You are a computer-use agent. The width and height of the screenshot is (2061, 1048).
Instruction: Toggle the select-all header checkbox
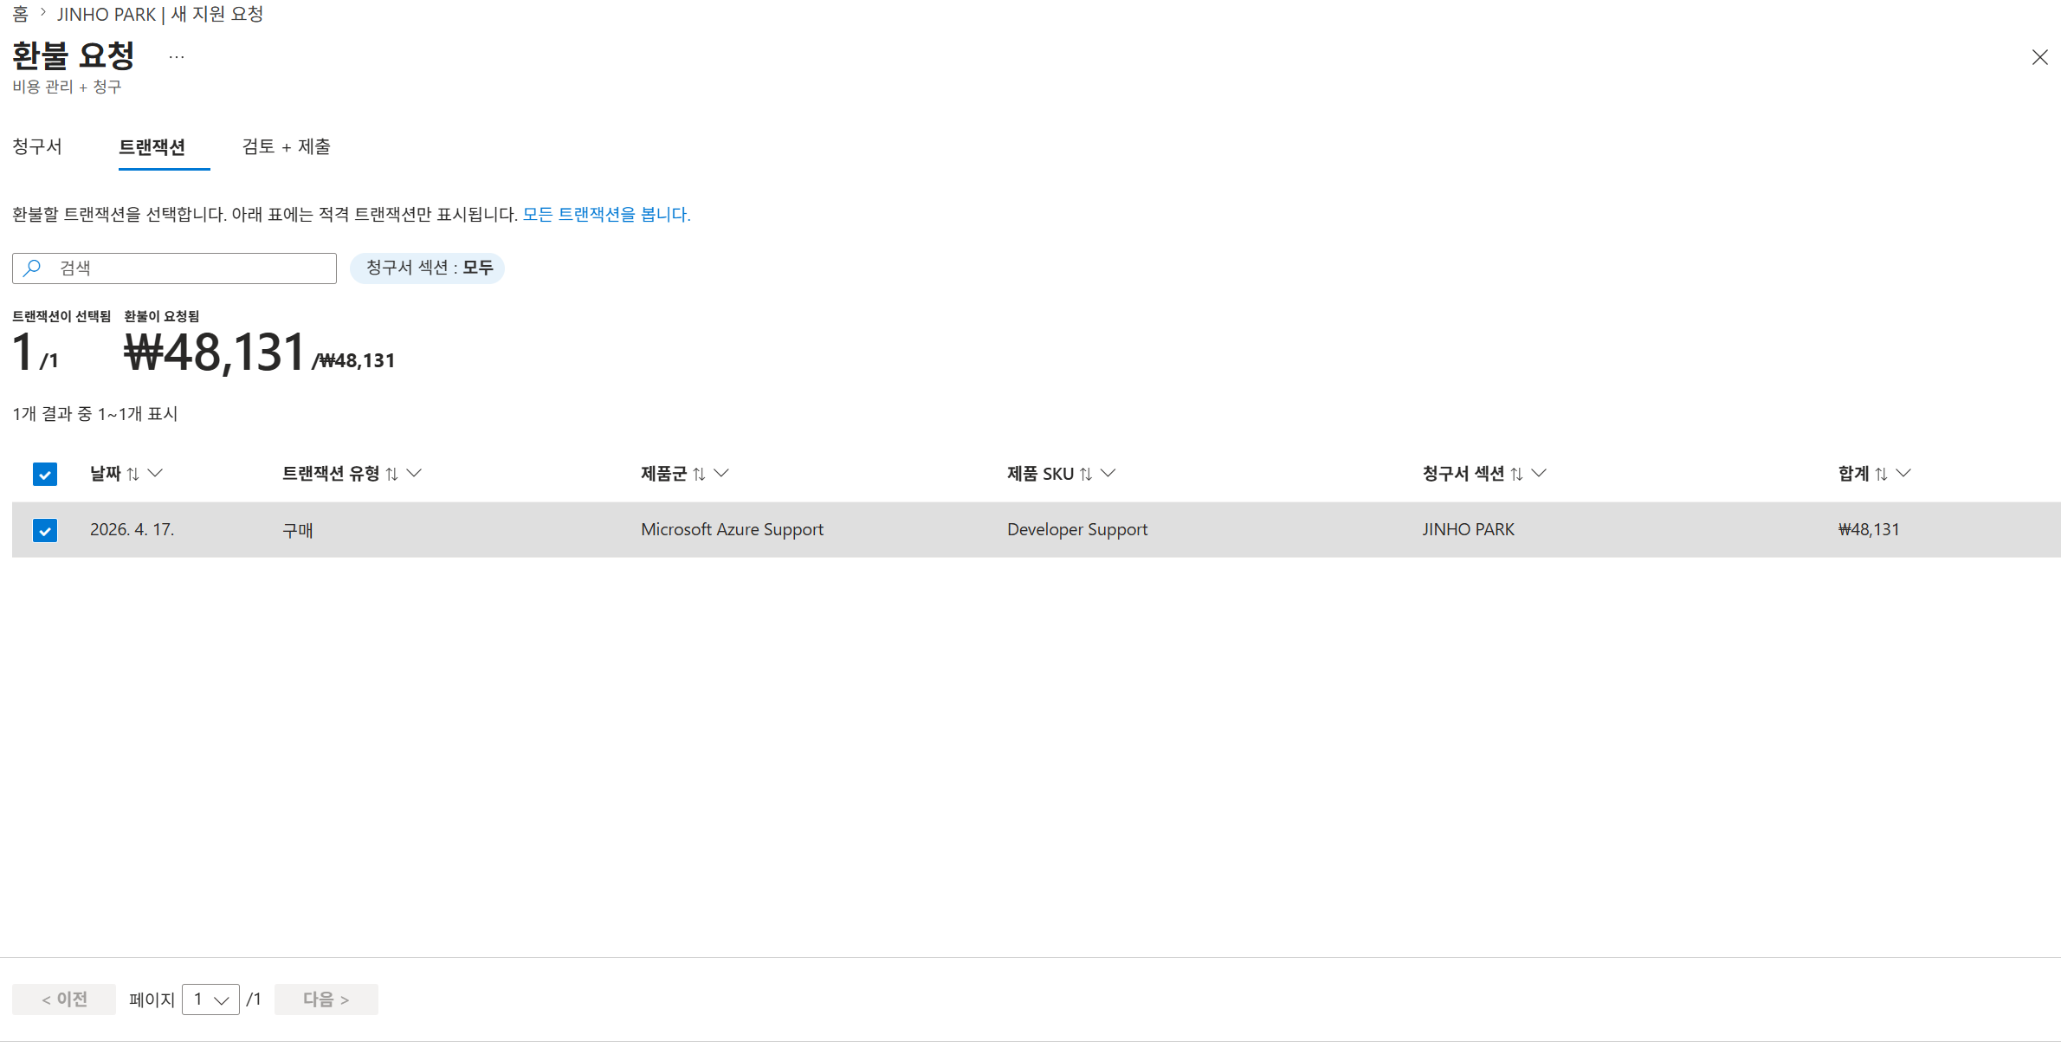[x=45, y=474]
